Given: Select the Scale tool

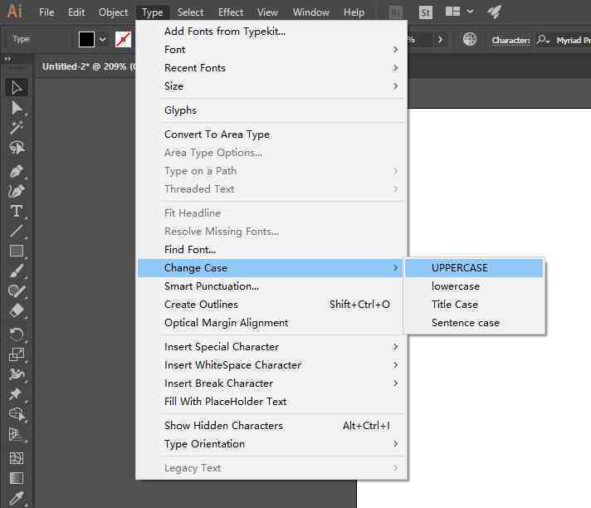Looking at the screenshot, I should pyautogui.click(x=17, y=354).
